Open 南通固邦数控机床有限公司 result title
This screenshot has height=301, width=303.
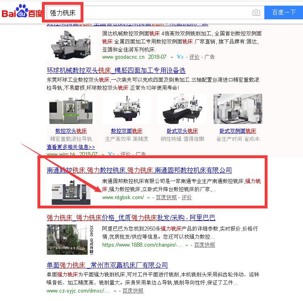[x=139, y=170]
